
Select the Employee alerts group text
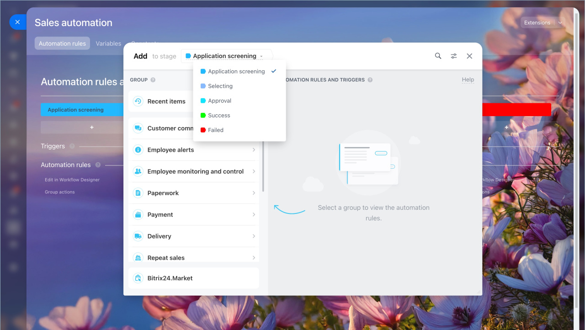170,150
